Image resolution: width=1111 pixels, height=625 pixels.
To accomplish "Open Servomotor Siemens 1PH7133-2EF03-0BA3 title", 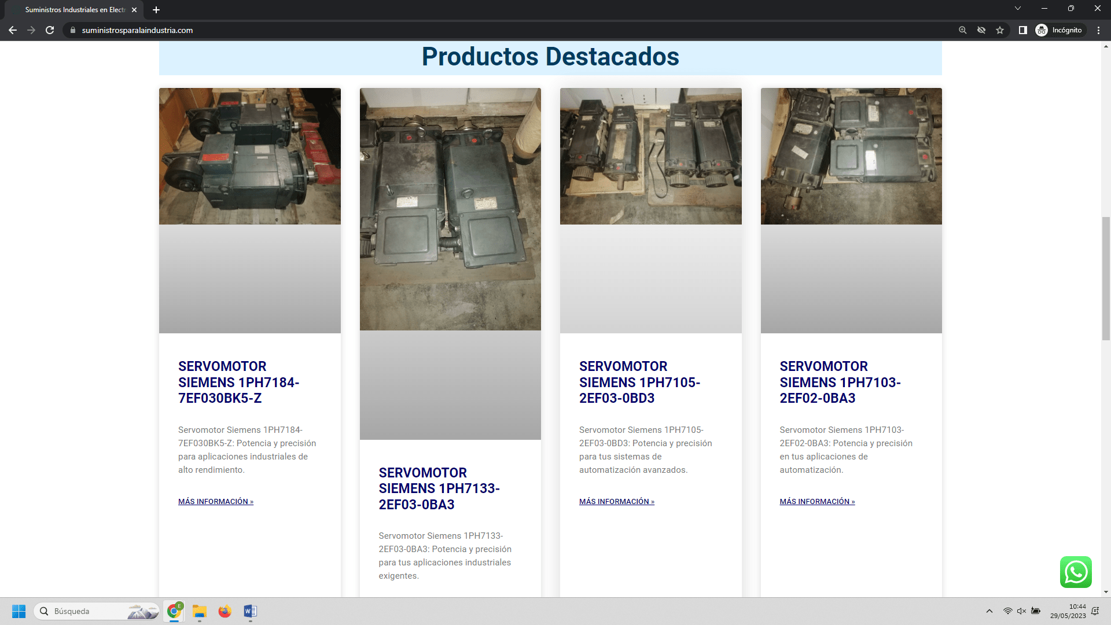I will pyautogui.click(x=439, y=488).
